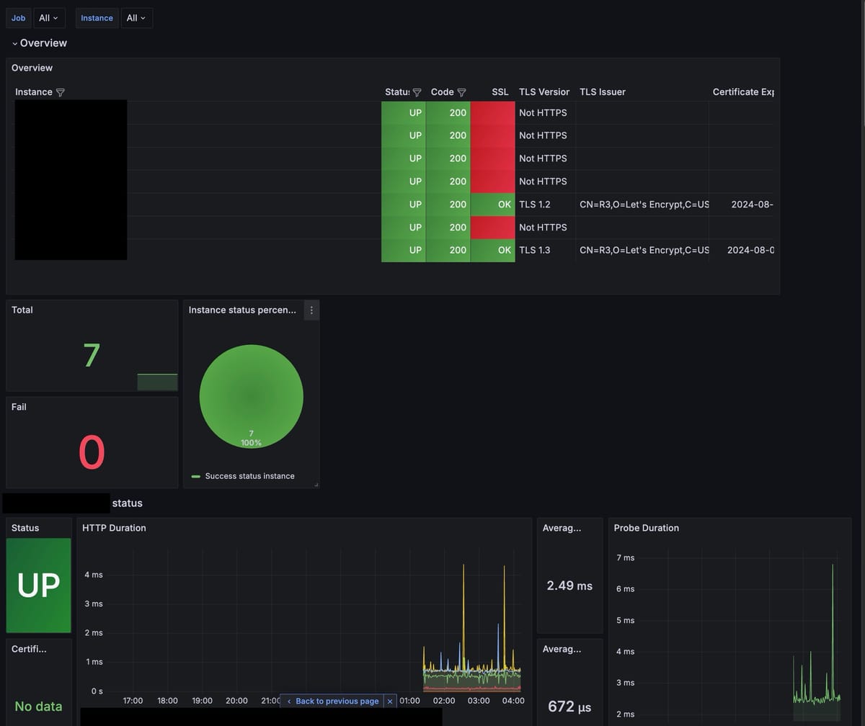Click the 672 µs average value

(x=569, y=707)
